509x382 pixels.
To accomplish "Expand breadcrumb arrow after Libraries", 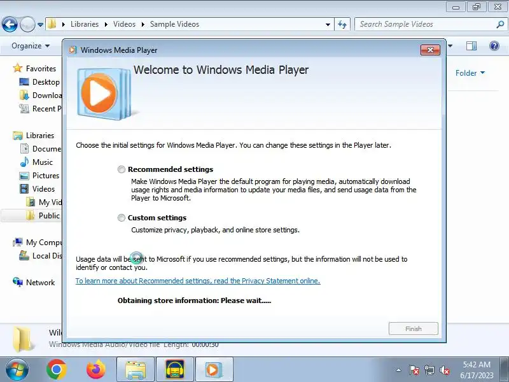I will (106, 25).
